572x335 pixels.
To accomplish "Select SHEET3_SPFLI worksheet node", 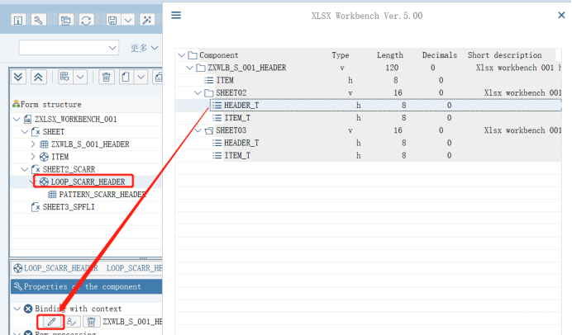I will coord(69,207).
